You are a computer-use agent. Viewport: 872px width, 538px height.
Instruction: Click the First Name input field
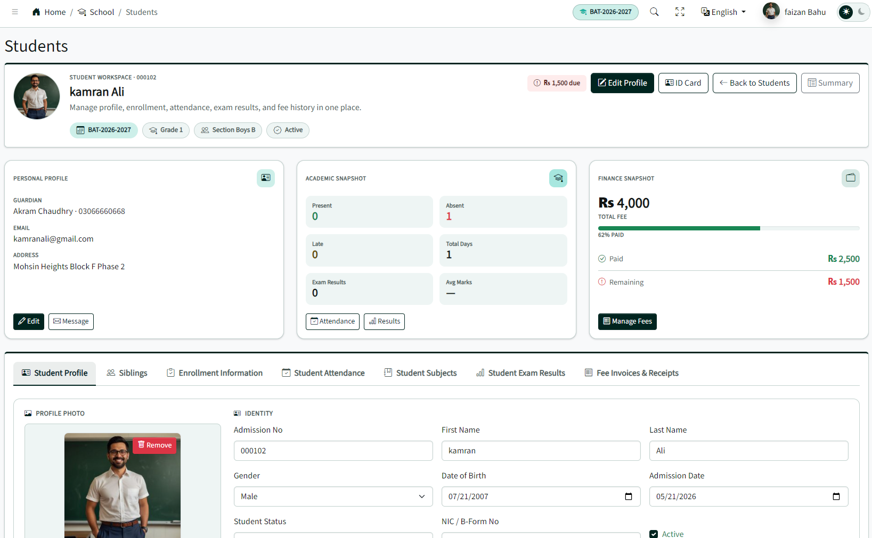[x=541, y=451]
